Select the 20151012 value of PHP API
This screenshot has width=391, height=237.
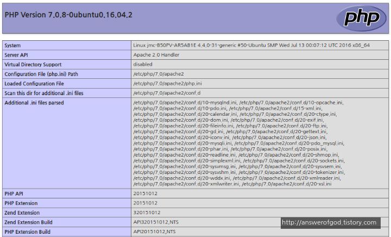(x=146, y=194)
